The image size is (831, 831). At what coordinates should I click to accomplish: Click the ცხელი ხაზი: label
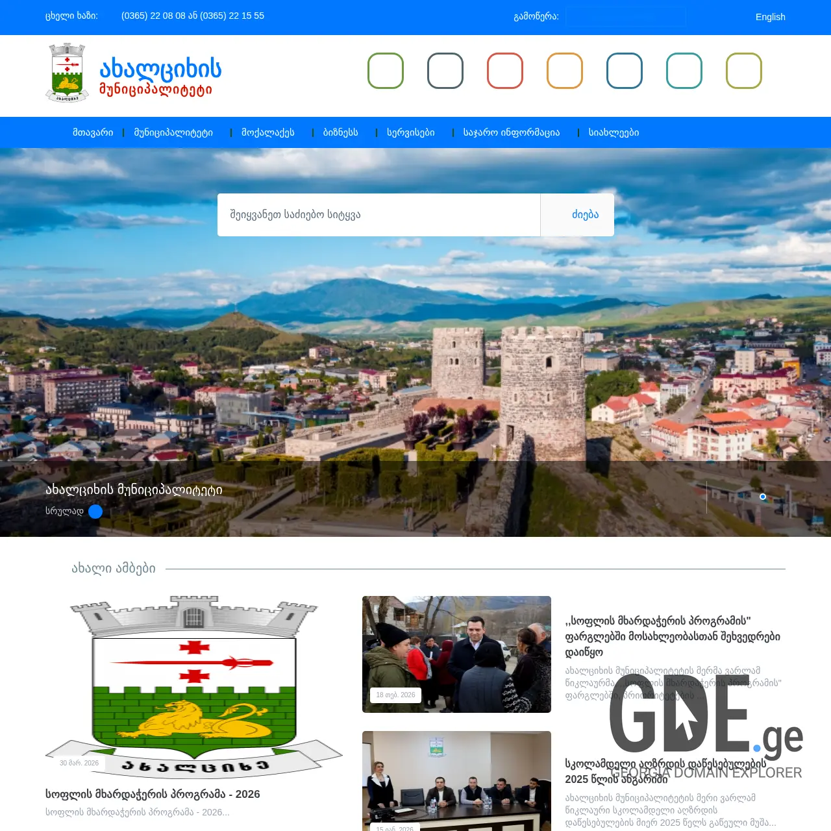(x=71, y=16)
